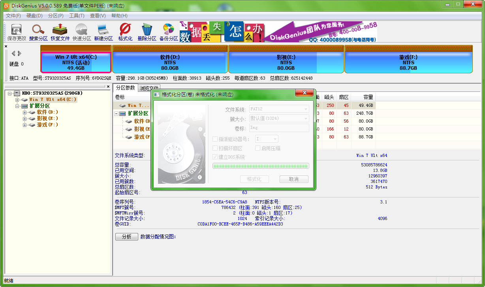Screen dimensions: 485x287
Task: Click the drive icon beside 影视(E:) in tree
Action: pos(32,119)
